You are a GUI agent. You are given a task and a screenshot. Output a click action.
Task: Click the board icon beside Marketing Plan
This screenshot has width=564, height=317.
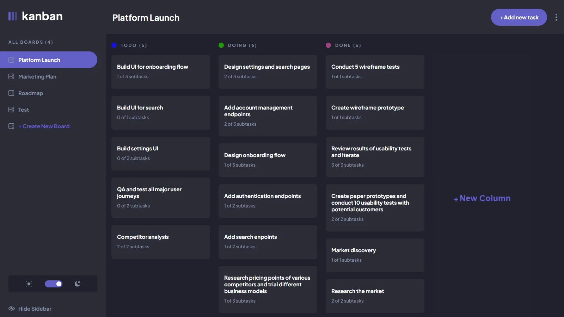[x=11, y=76]
